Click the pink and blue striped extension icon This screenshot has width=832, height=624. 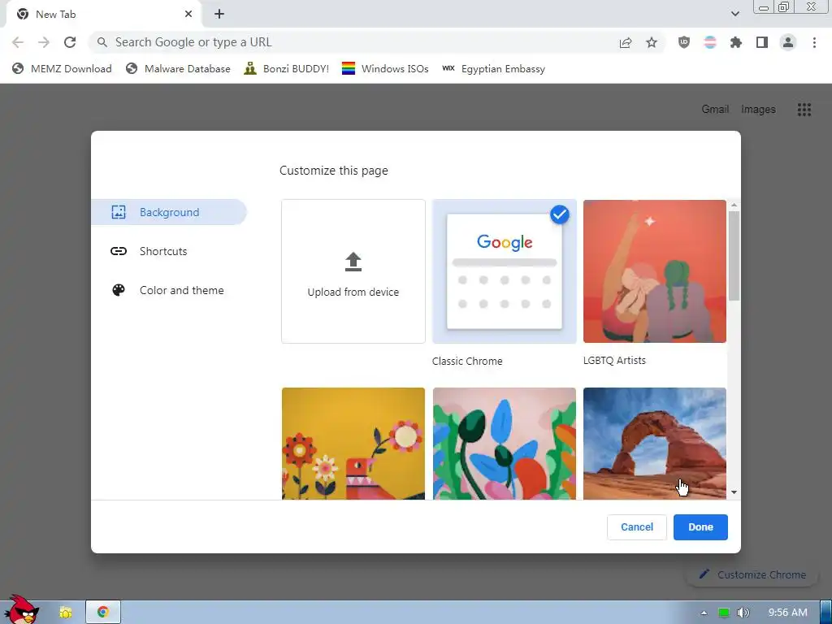(x=710, y=42)
